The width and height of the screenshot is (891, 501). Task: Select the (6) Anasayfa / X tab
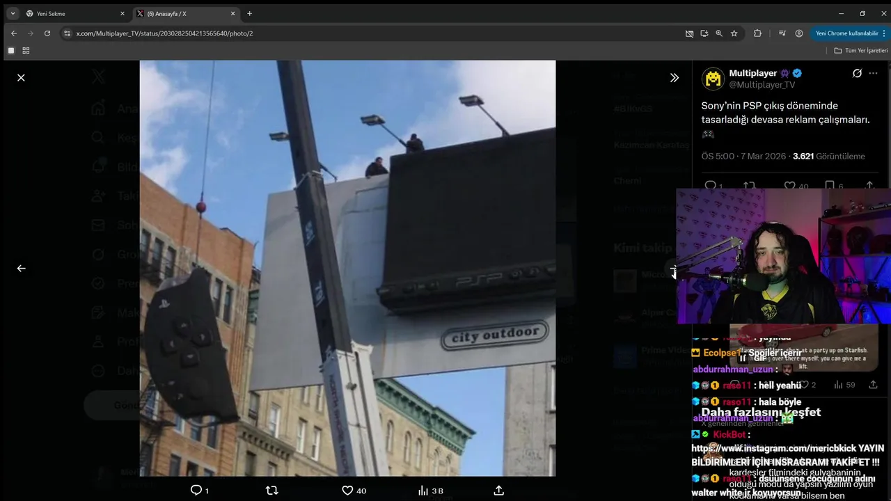(186, 13)
